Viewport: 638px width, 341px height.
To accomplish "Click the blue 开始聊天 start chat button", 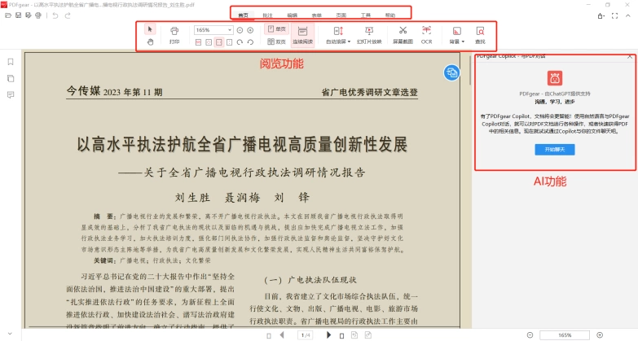I will tap(555, 150).
